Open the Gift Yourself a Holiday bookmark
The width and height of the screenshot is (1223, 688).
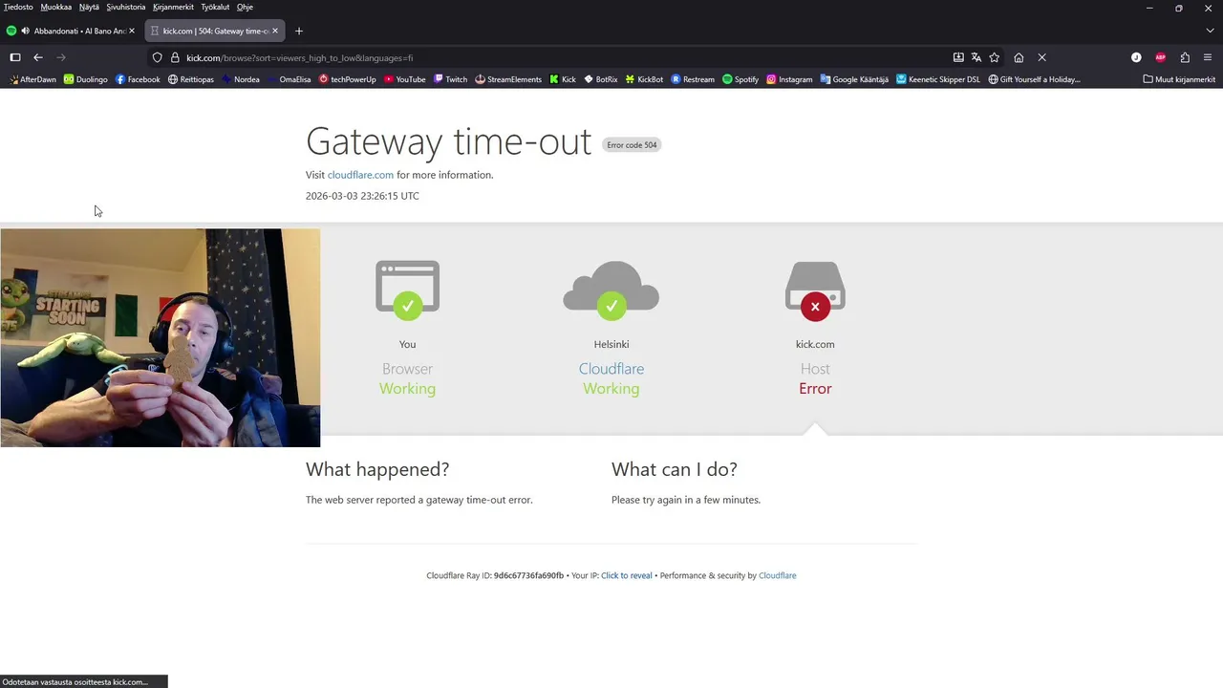point(1035,79)
